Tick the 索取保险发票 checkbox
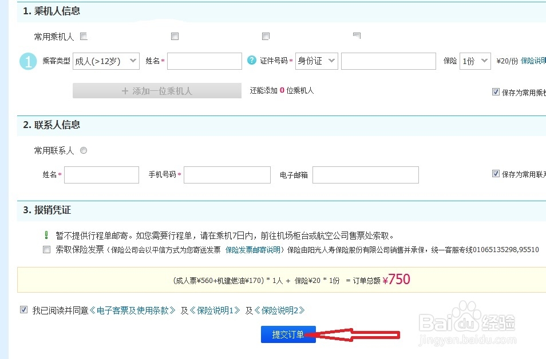 (x=46, y=249)
